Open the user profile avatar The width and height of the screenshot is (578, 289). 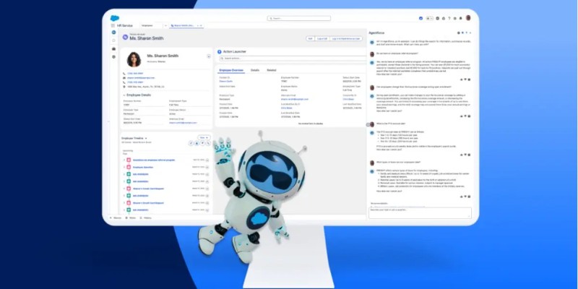[x=468, y=17]
